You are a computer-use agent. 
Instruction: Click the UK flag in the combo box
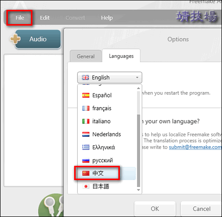[85, 77]
